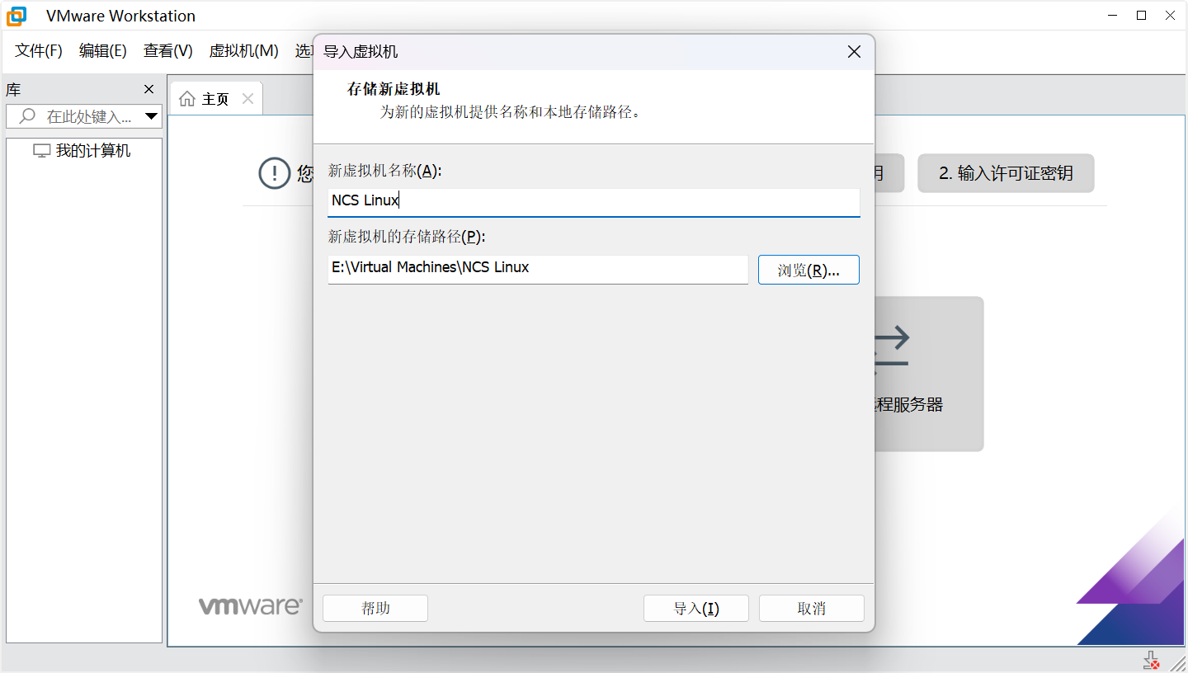Screen dimensions: 1188x673
Task: Maximize the VMware Workstation window
Action: (1142, 15)
